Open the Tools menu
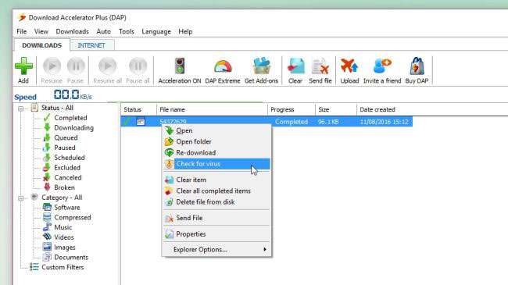The height and width of the screenshot is (285, 508). click(x=126, y=31)
